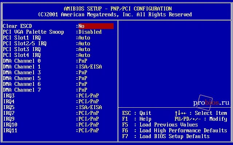The image size is (233, 145).
Task: Select PCI Slot3 IRQ label
Action: 22,49
